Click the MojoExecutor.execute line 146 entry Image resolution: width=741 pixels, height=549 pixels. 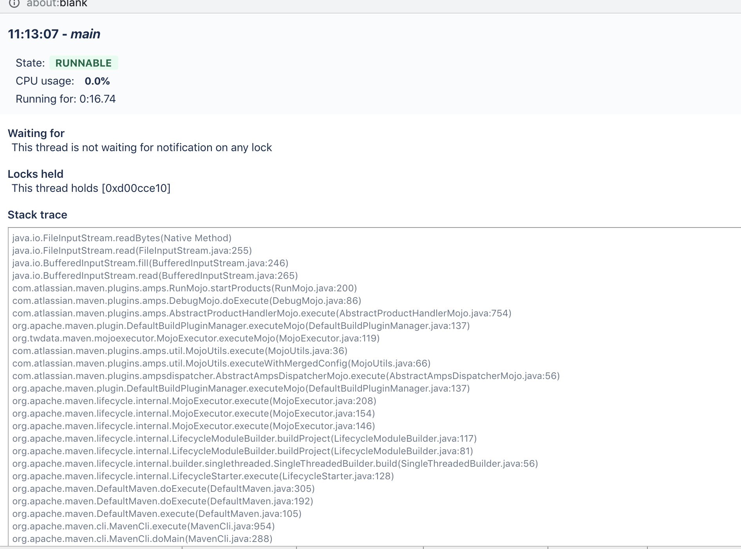click(x=194, y=426)
